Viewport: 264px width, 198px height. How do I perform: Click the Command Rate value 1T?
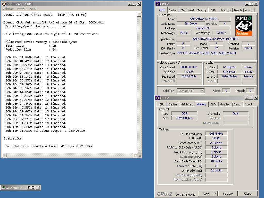pyautogui.click(x=216, y=166)
